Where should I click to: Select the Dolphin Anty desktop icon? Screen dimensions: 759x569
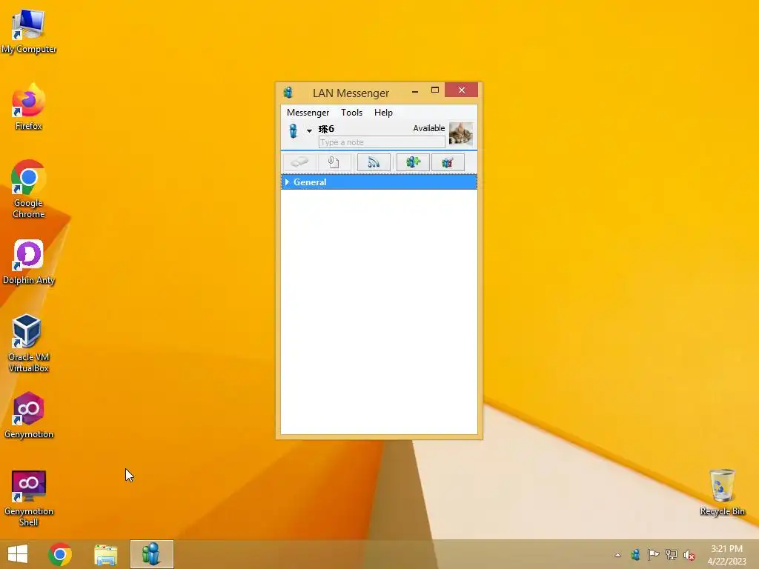click(29, 262)
